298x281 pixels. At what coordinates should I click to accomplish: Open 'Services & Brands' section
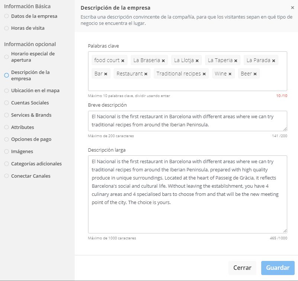[x=31, y=115]
